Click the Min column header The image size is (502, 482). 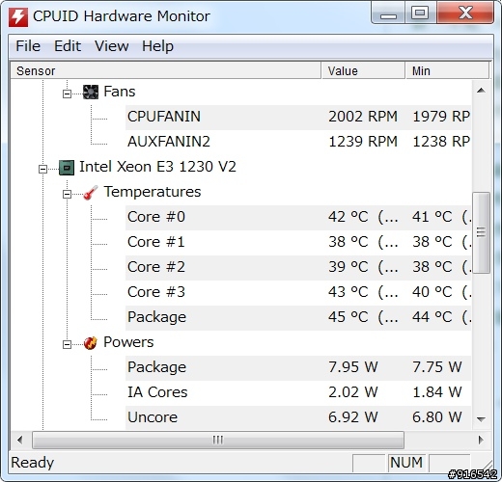(x=447, y=70)
